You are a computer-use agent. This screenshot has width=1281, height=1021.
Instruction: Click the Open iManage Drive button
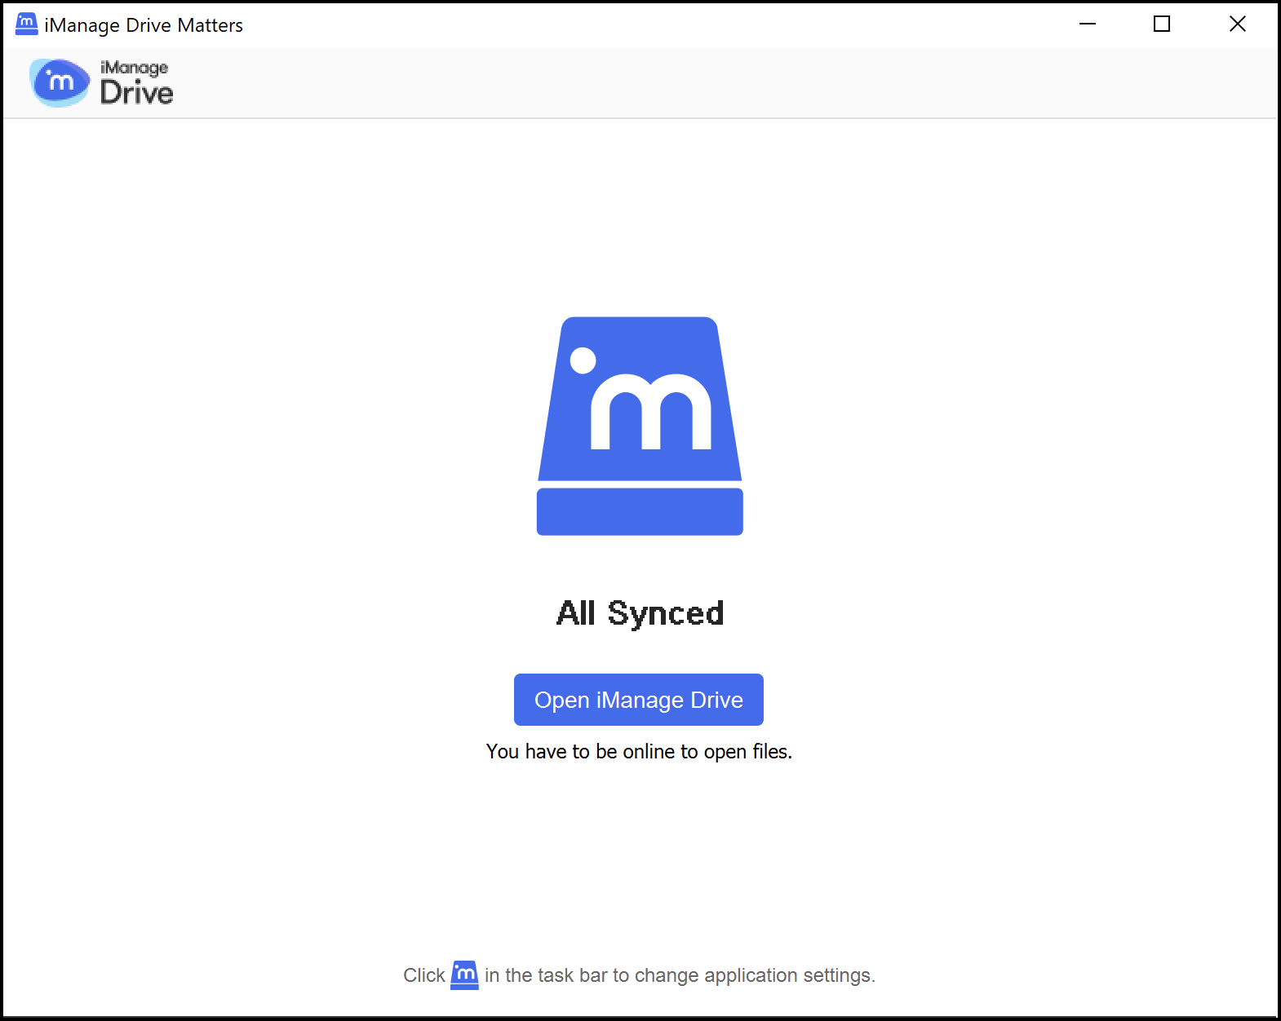[638, 700]
